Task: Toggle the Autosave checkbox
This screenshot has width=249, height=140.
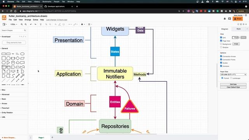Action: coord(221,66)
